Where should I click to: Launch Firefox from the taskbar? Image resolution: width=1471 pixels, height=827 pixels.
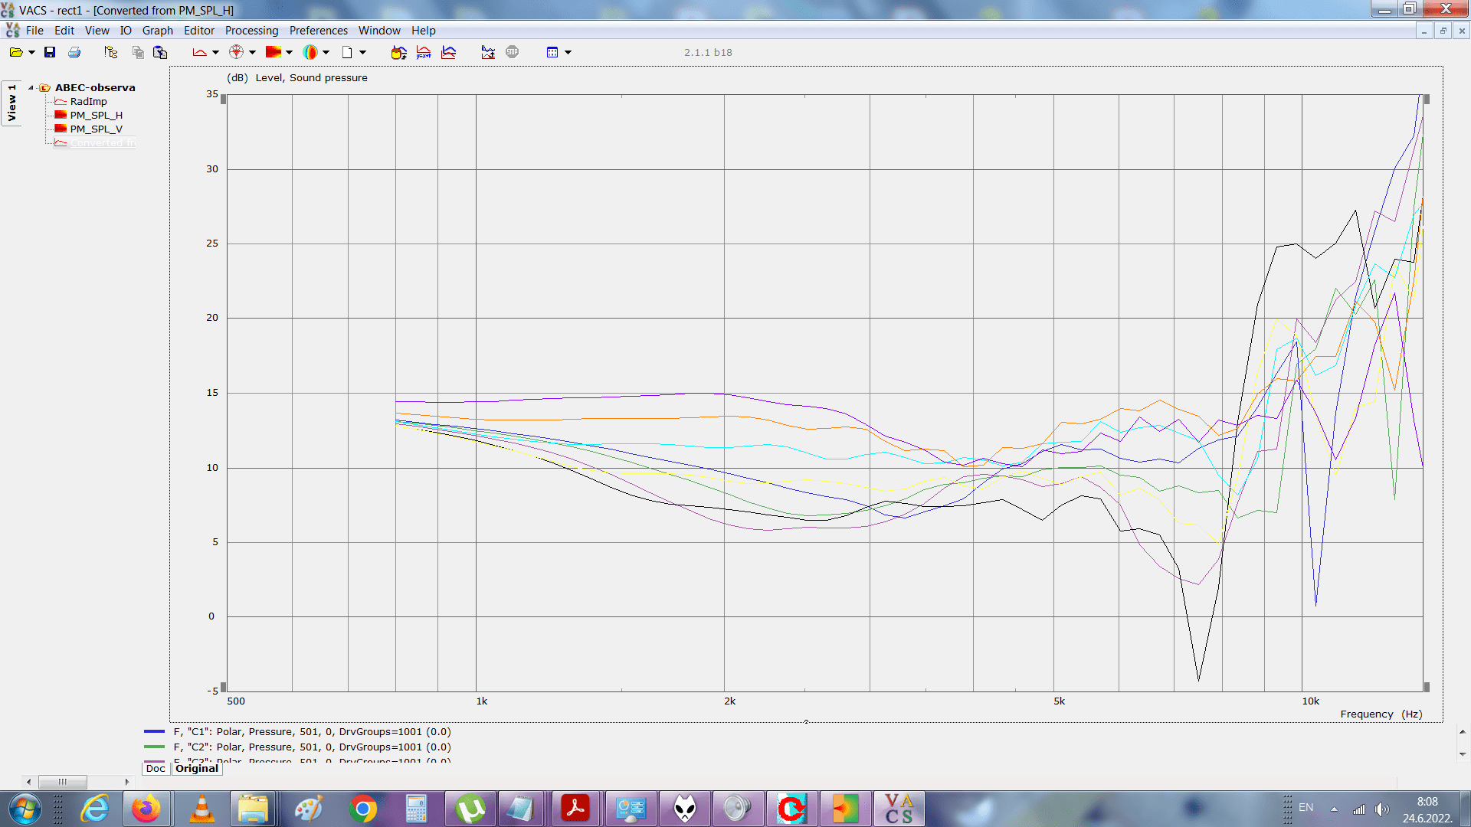point(146,809)
